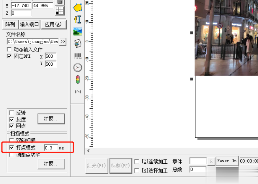This screenshot has height=184, width=258.
Task: Open the hatch pattern color grid swatch
Action: (x=60, y=11)
